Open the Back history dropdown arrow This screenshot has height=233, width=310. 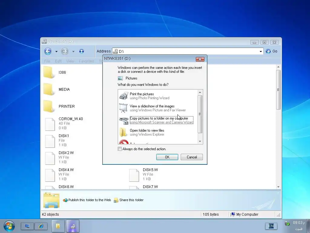pos(56,52)
